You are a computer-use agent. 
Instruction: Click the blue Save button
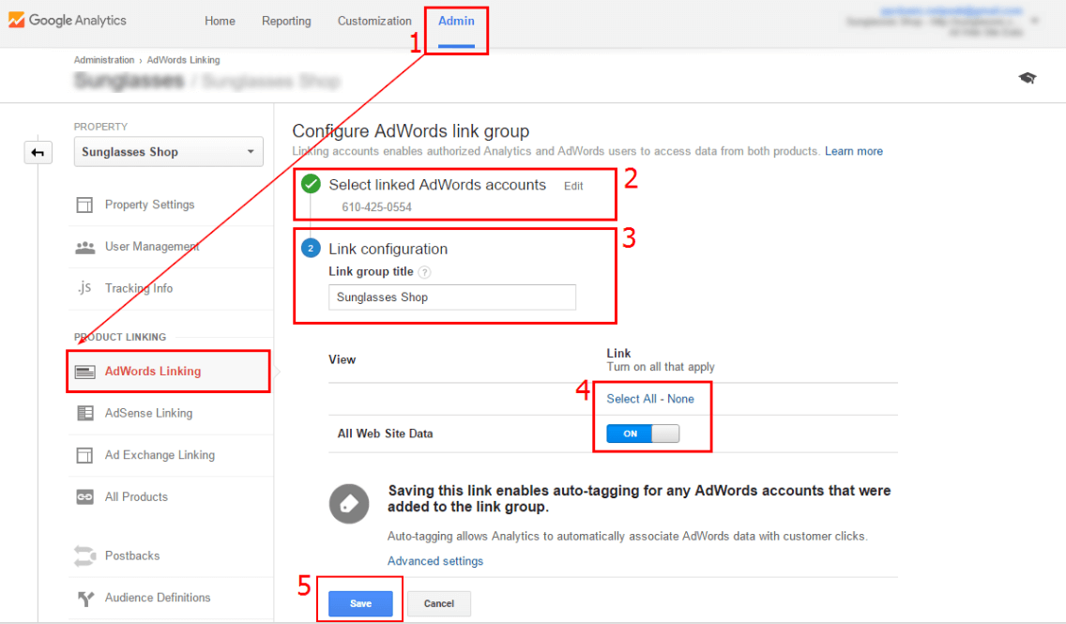point(360,603)
